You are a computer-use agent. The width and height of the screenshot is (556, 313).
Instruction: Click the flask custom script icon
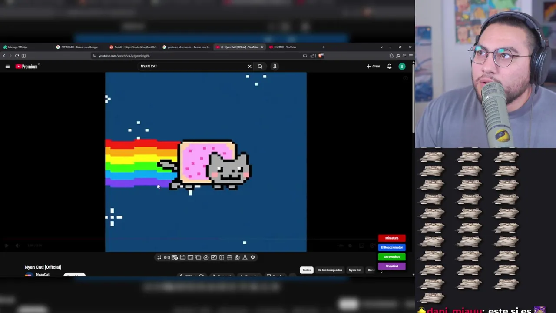[245, 257]
